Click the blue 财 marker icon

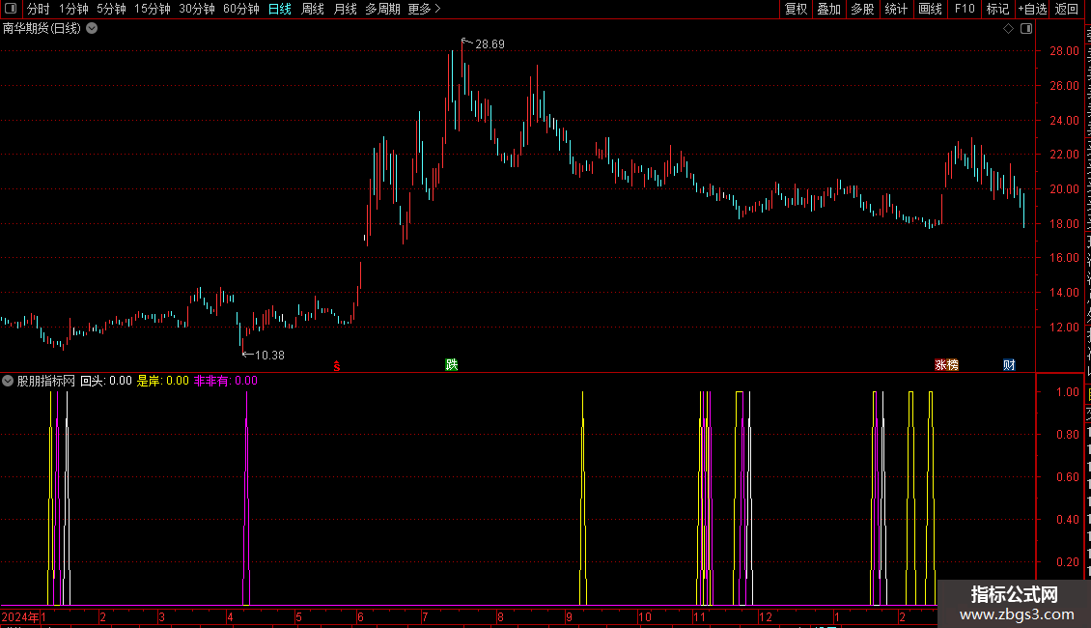[x=1009, y=365]
